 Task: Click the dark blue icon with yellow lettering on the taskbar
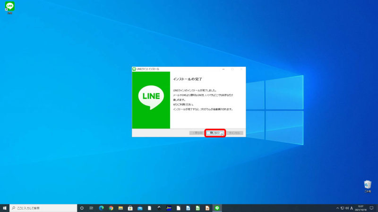tap(169, 208)
